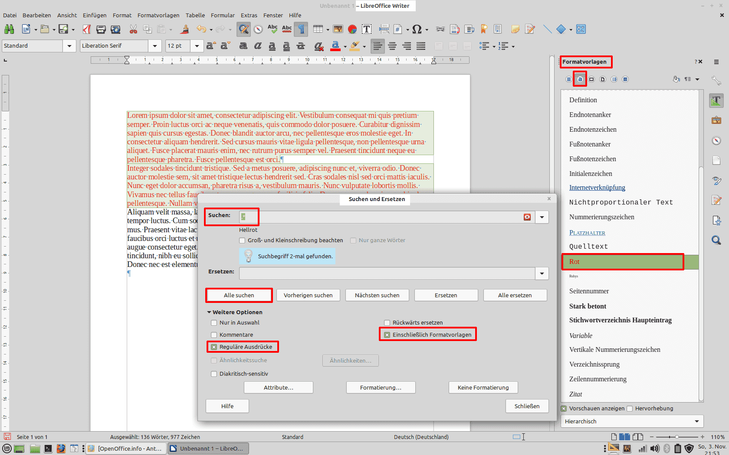Check the Kommentare option

tap(214, 335)
